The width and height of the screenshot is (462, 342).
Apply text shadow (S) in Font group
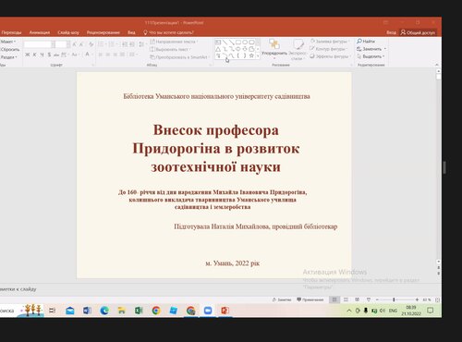click(49, 55)
